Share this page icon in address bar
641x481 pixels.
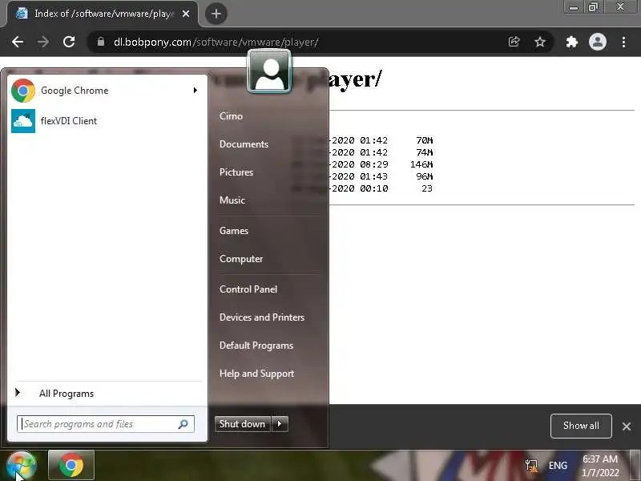(x=514, y=42)
